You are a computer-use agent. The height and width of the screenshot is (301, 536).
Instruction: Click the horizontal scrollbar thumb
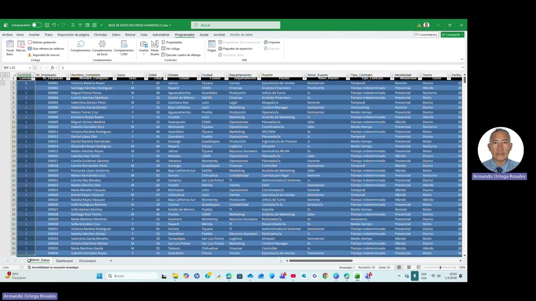[320, 261]
